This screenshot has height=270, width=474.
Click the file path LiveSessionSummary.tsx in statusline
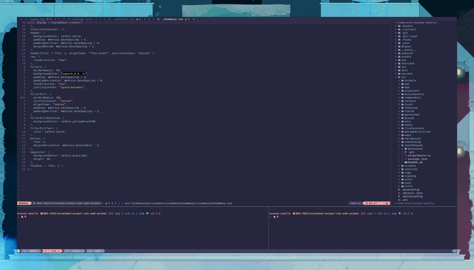tap(178, 203)
